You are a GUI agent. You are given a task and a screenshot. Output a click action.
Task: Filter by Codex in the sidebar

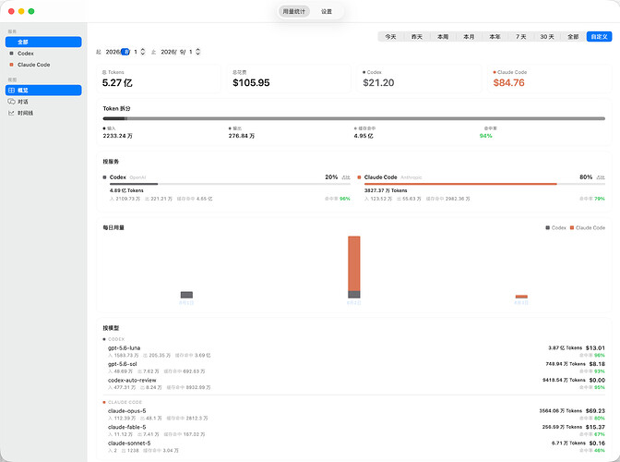point(43,53)
